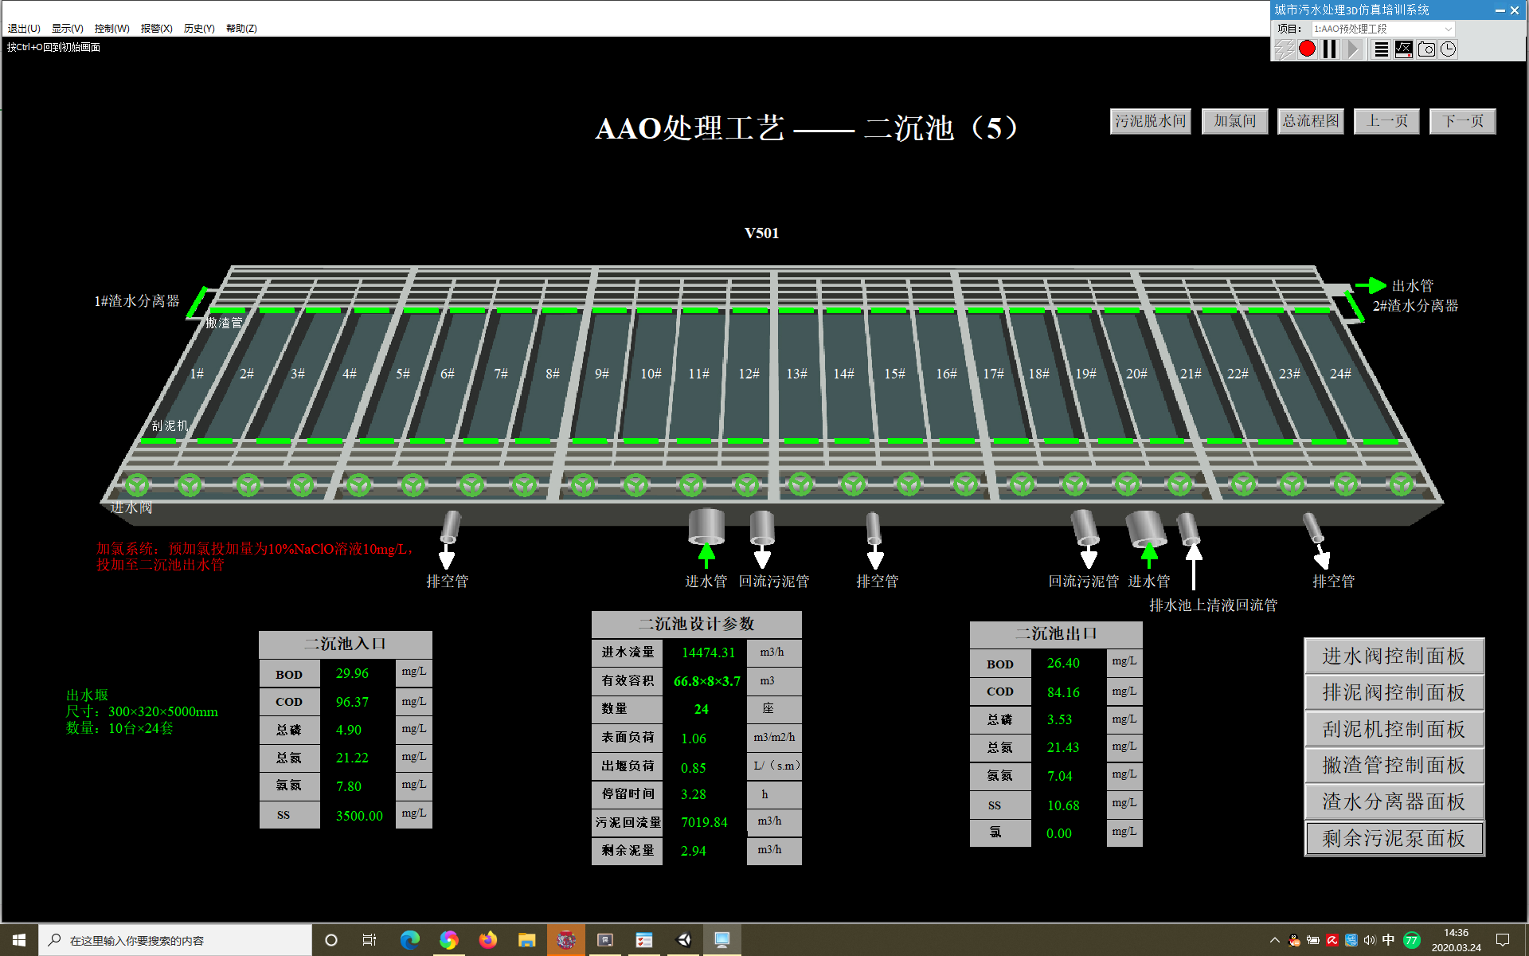Click the clock icon in toolbar
Viewport: 1529px width, 956px height.
tap(1448, 49)
